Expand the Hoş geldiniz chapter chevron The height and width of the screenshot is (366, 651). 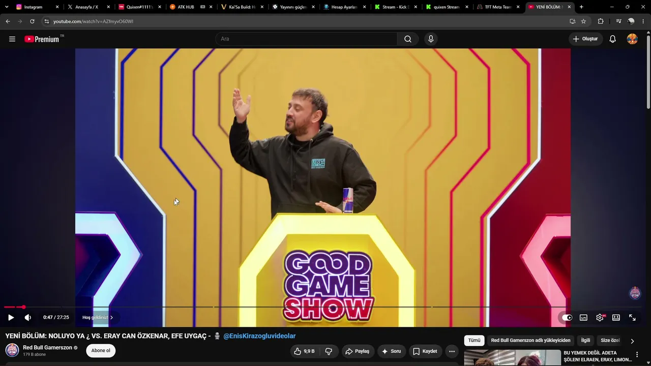point(111,318)
